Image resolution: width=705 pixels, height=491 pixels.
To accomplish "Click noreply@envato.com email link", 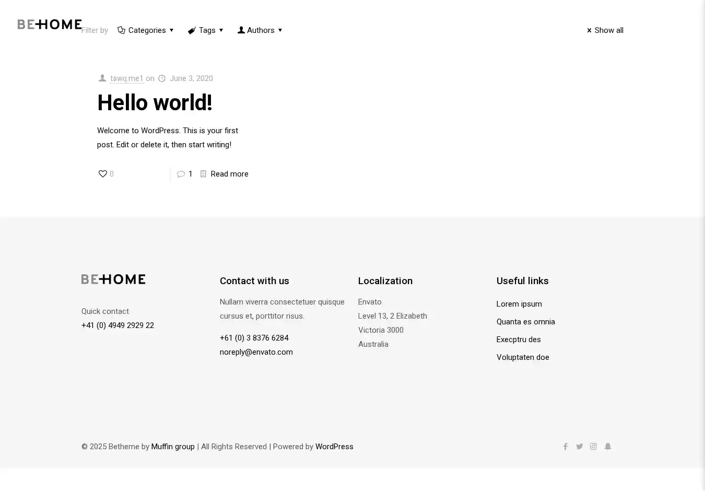I will (x=256, y=352).
